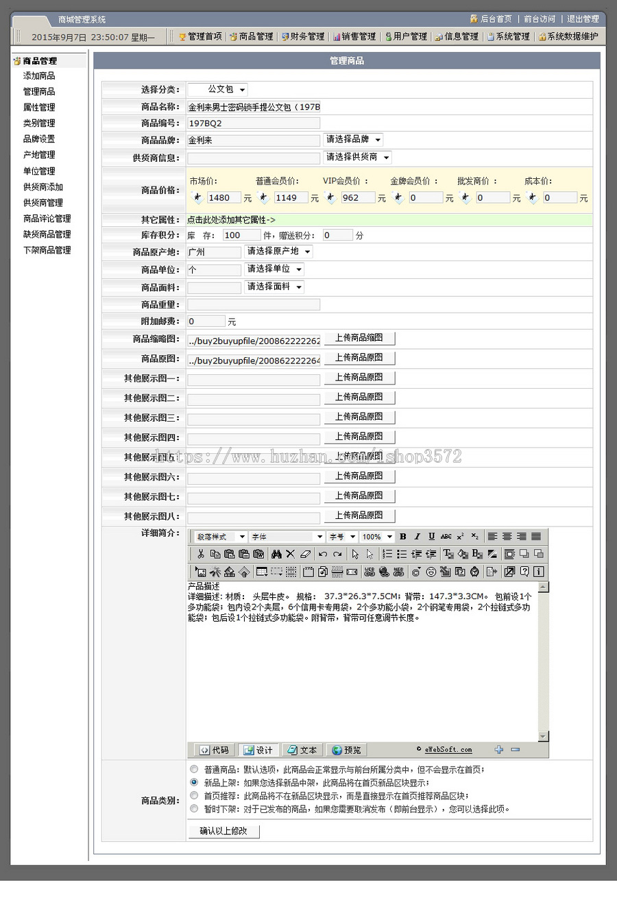Open the 请选择面料 dropdown
The width and height of the screenshot is (617, 909).
click(x=274, y=287)
